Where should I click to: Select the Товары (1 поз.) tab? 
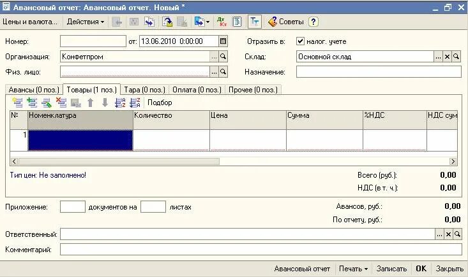92,90
